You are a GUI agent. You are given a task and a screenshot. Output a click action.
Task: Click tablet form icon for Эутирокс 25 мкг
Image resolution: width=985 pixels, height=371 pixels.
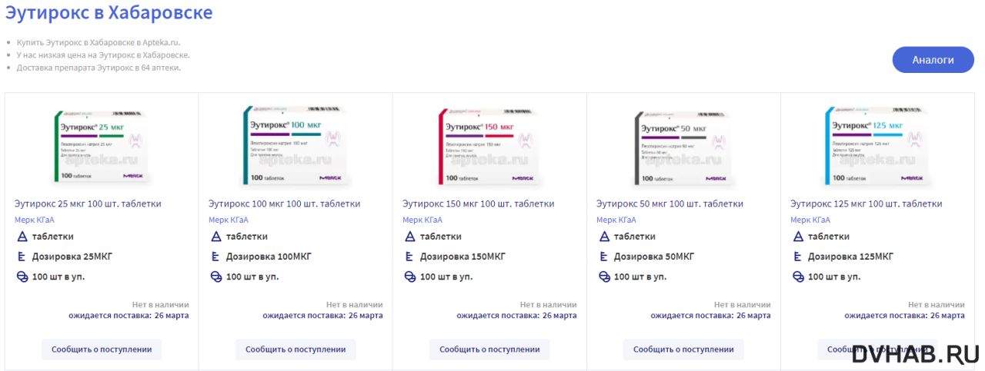click(x=22, y=237)
